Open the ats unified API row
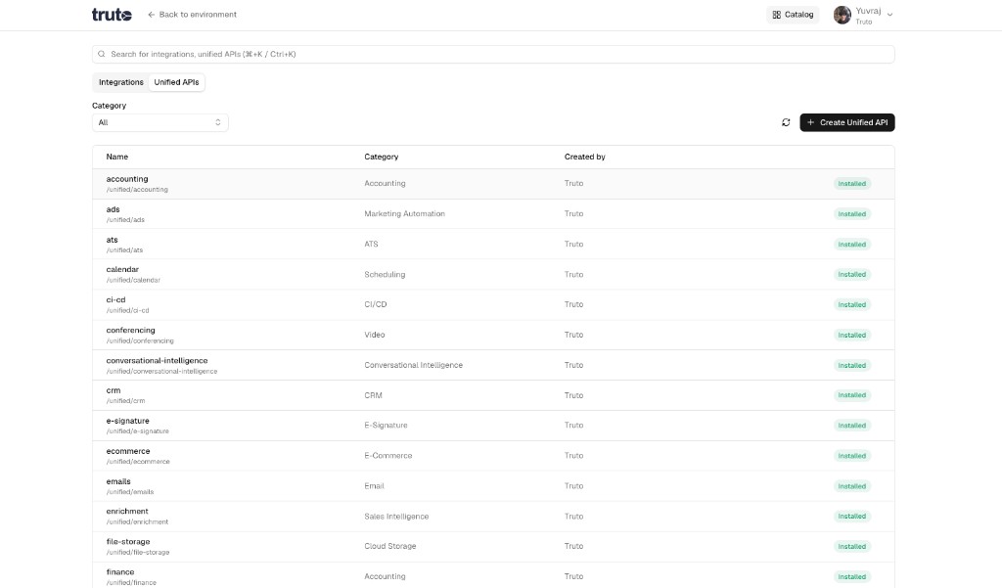This screenshot has width=1002, height=588. tap(493, 245)
